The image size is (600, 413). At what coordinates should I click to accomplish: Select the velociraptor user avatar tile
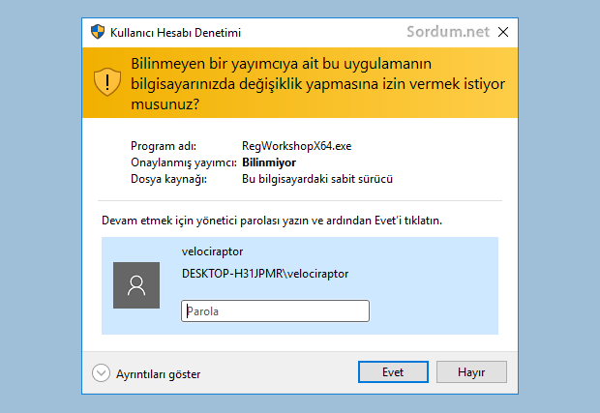click(x=136, y=285)
